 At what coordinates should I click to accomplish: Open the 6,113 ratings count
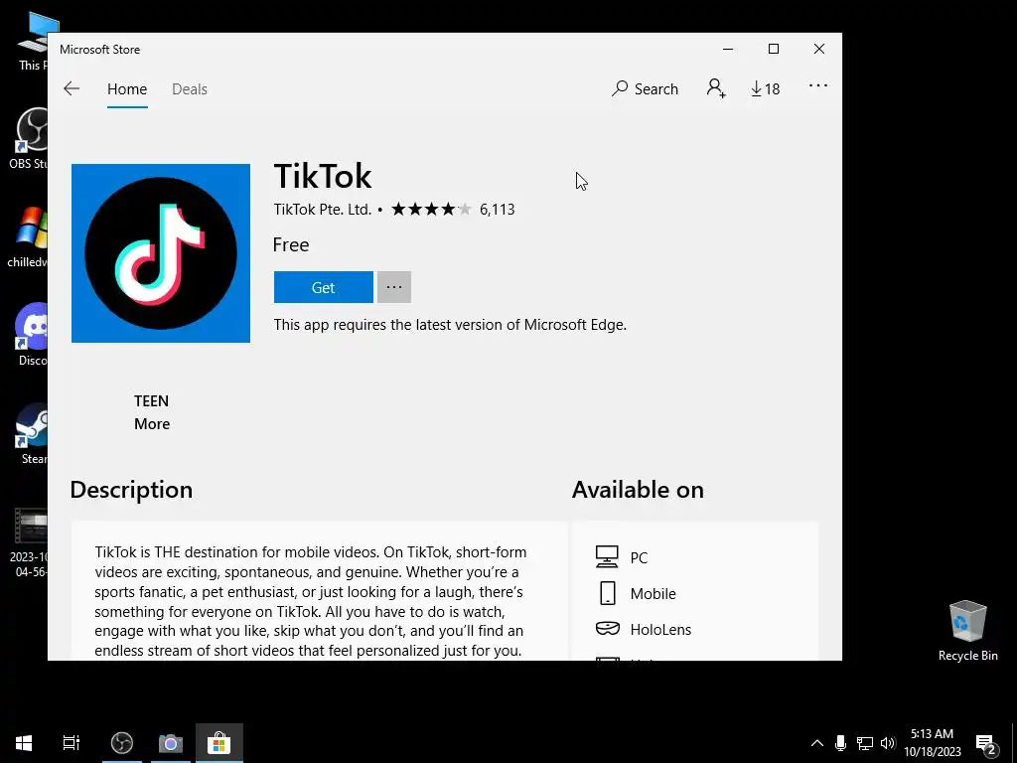pyautogui.click(x=498, y=210)
